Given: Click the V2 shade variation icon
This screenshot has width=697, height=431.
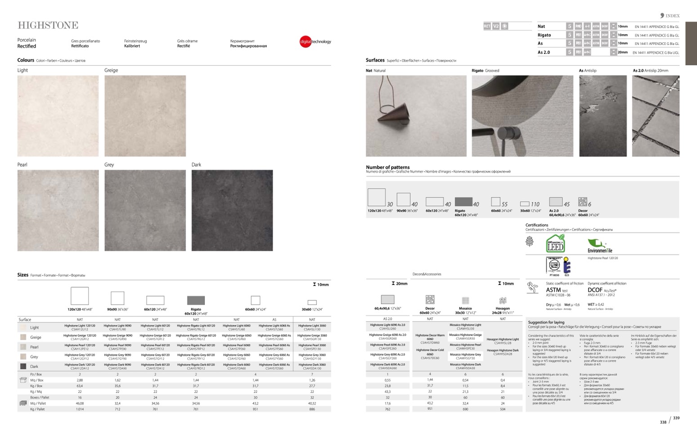Looking at the screenshot, I should point(496,27).
